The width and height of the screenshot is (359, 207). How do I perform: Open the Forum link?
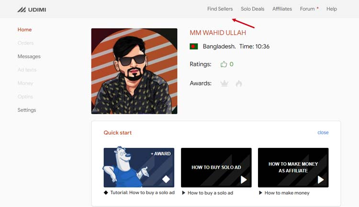307,9
